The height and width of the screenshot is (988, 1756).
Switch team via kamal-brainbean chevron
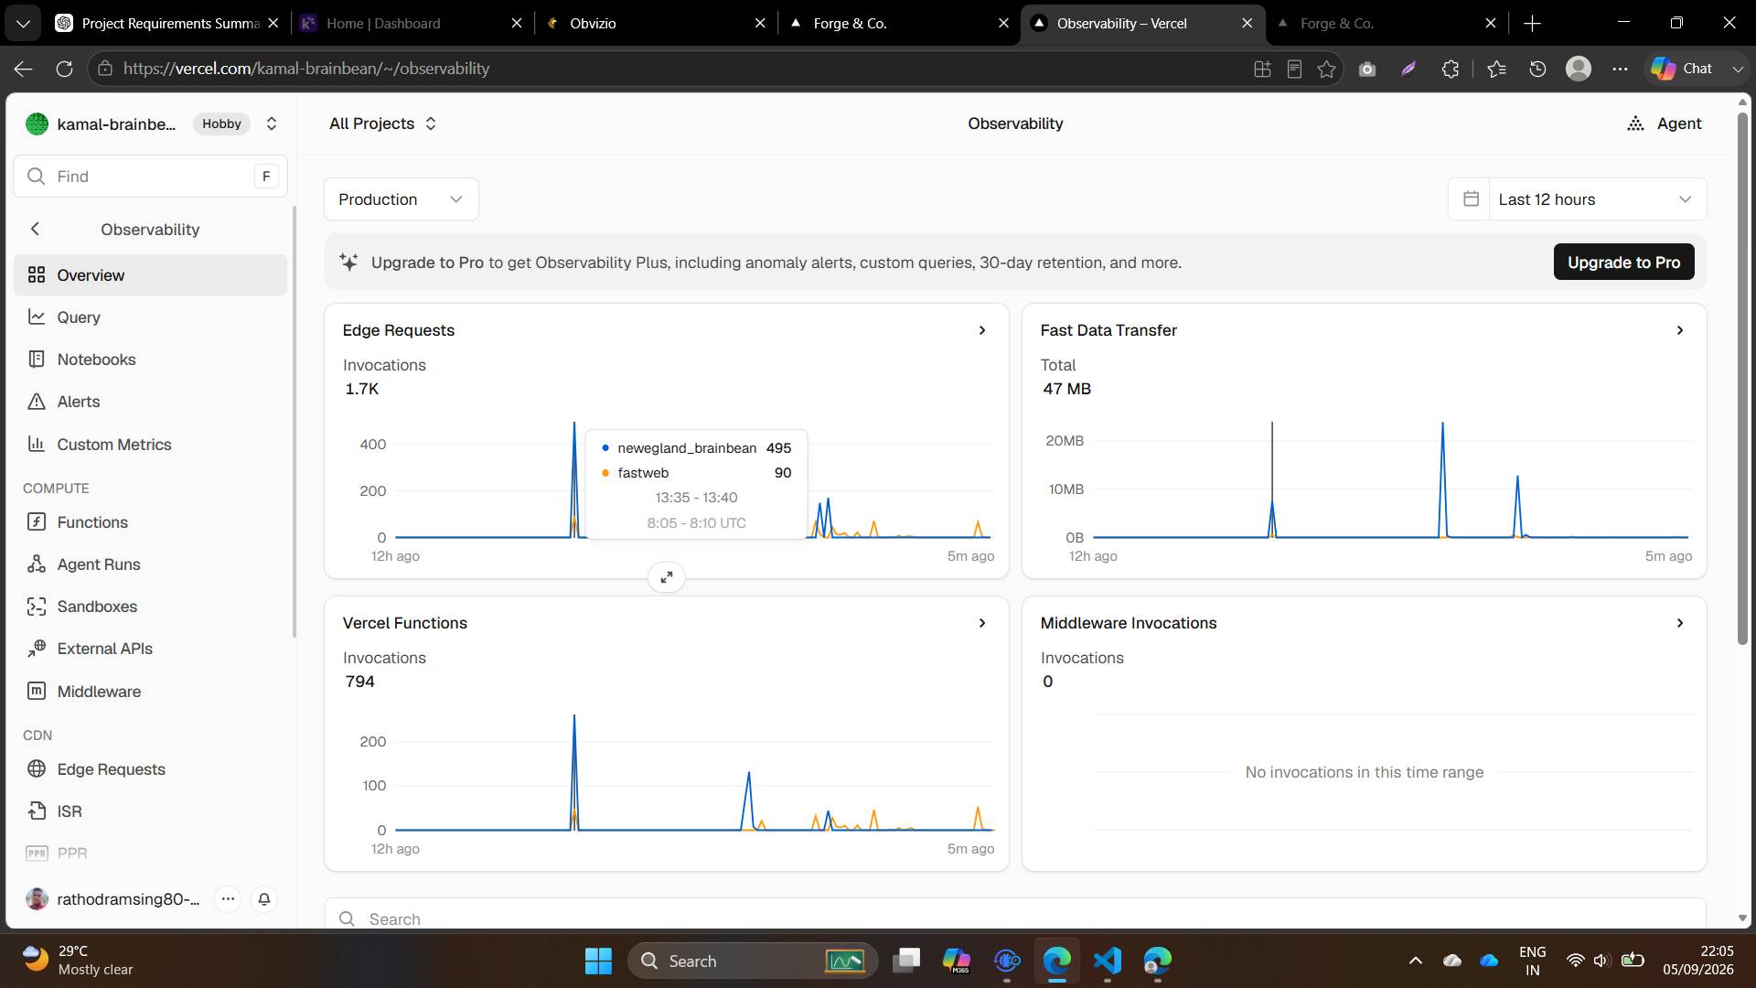(272, 123)
